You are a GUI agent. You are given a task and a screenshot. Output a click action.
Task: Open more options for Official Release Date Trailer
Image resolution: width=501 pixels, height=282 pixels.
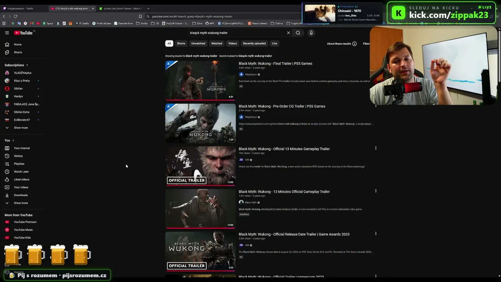click(376, 234)
